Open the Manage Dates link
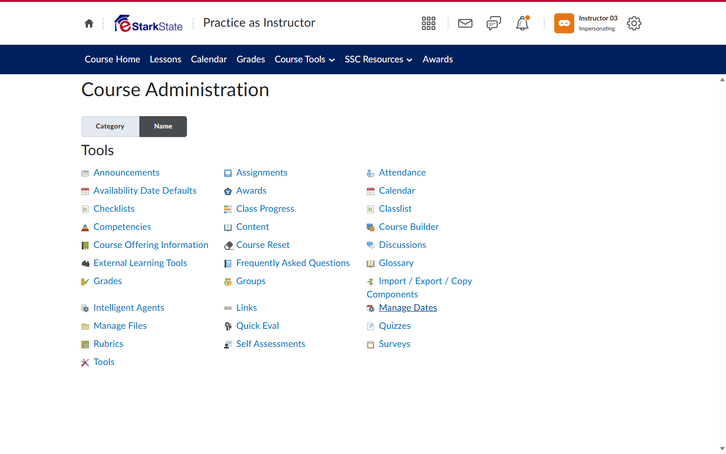This screenshot has height=454, width=726. pyautogui.click(x=408, y=308)
